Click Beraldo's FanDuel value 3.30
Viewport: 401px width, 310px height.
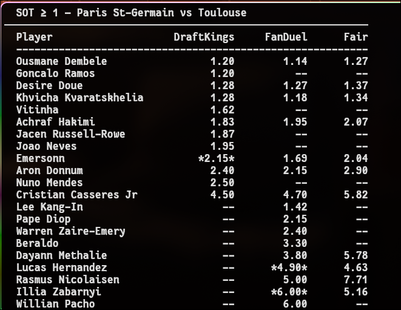tap(295, 243)
